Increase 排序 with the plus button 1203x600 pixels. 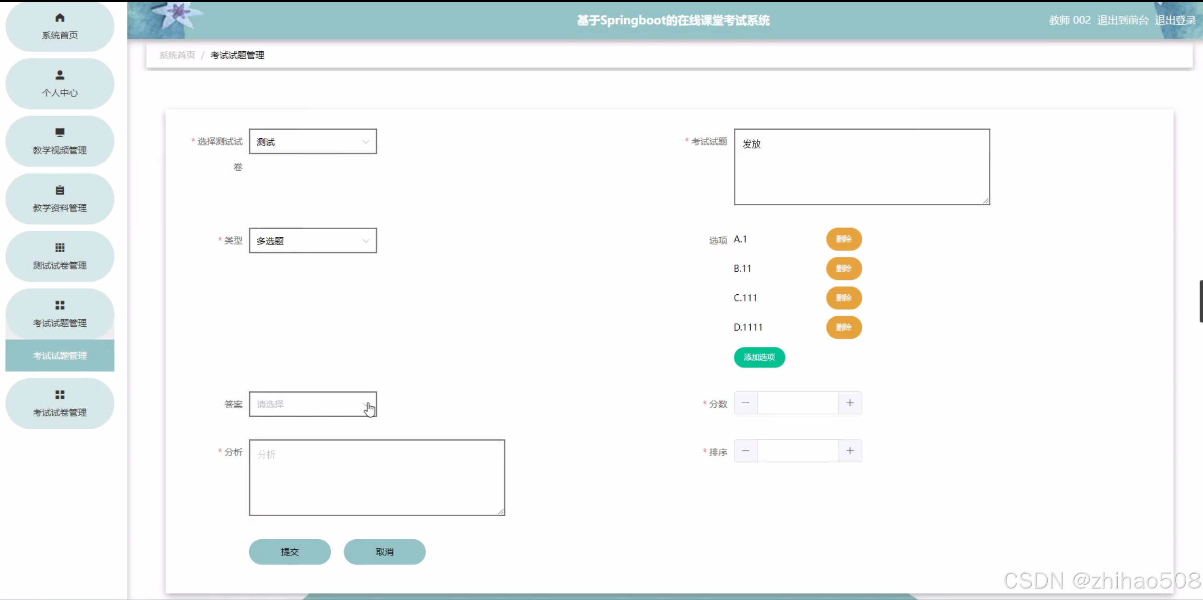pos(849,451)
